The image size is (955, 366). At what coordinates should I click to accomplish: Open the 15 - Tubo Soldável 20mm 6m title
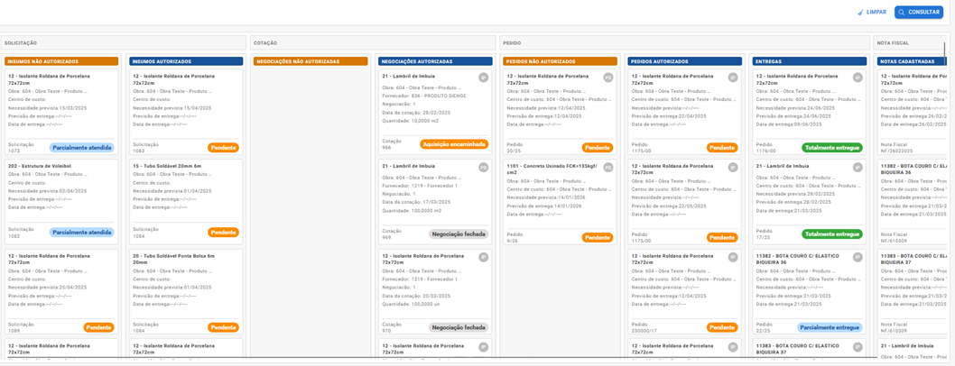coord(168,166)
